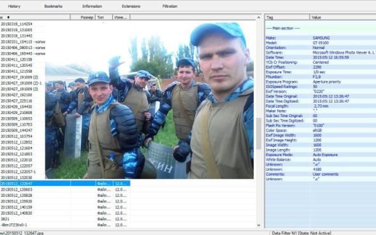This screenshot has width=376, height=235.
Task: Select file 20150427_191009 (2)-1
Action: pyautogui.click(x=21, y=83)
